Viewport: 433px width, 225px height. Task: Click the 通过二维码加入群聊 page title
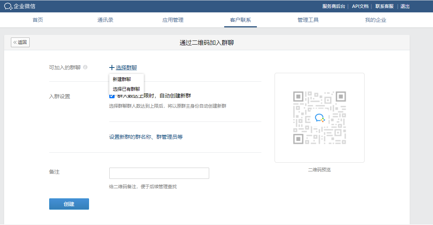[207, 43]
